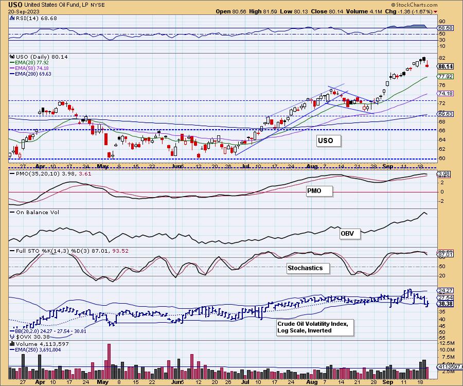The image size is (463, 386).
Task: Click the NYSE exchange label
Action: pos(97,5)
